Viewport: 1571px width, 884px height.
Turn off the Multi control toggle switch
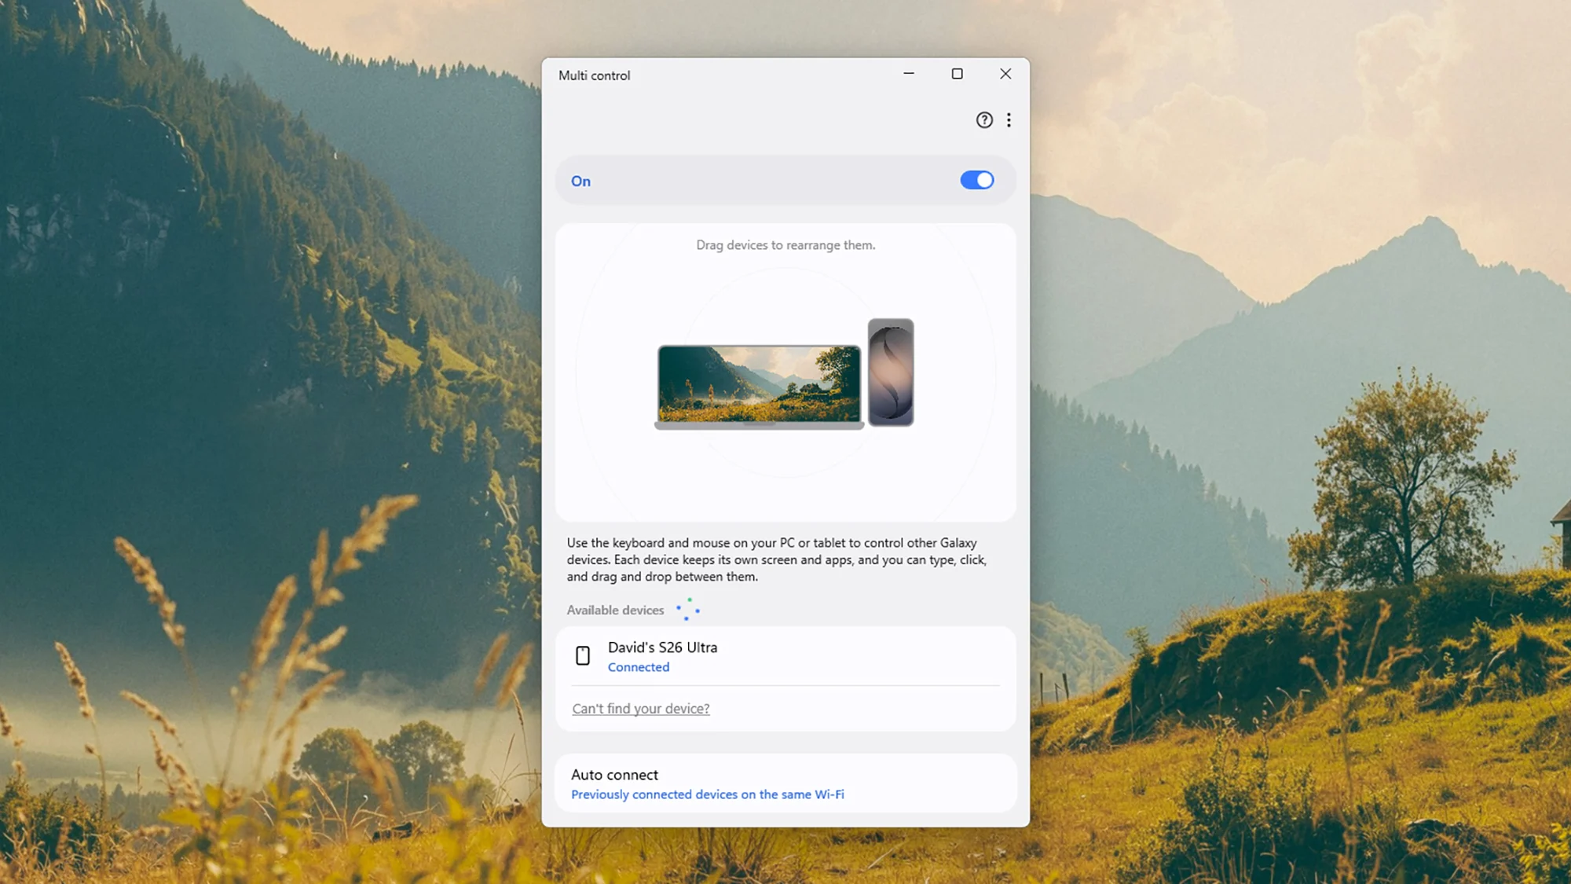click(976, 181)
